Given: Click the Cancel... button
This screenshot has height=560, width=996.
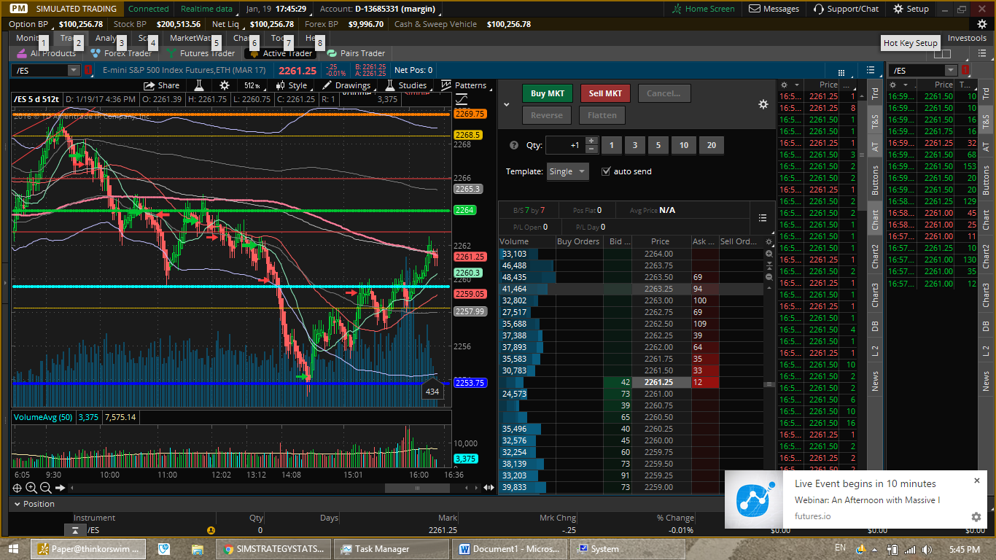Looking at the screenshot, I should tap(664, 93).
